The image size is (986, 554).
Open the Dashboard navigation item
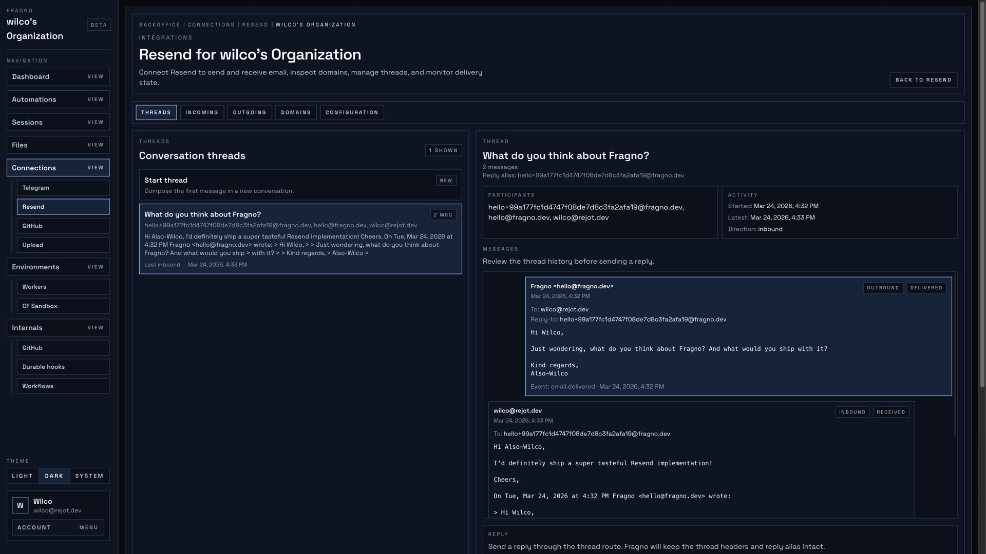(x=58, y=76)
